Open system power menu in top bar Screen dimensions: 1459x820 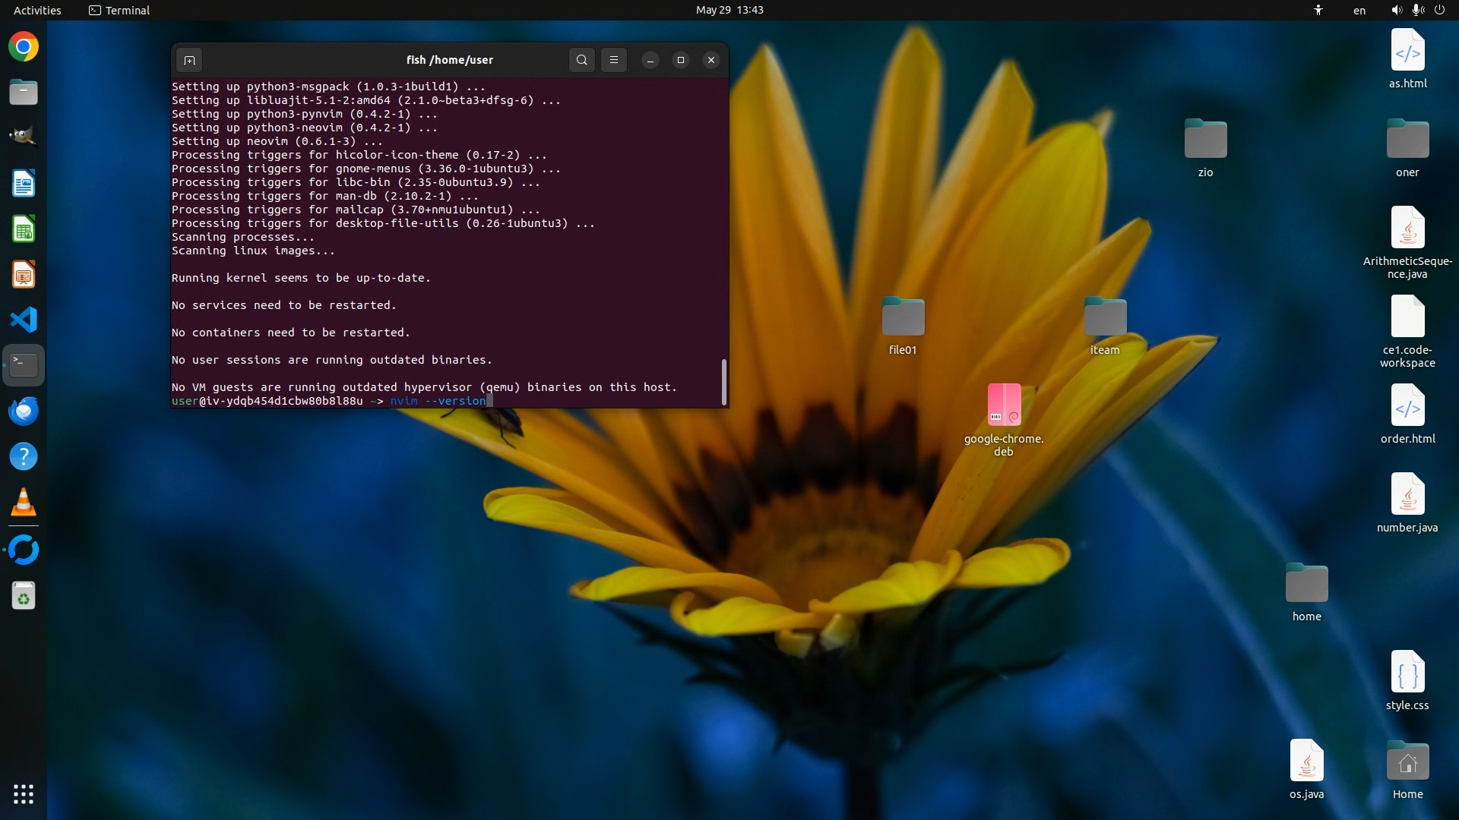pos(1439,10)
